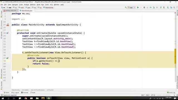Open the Event Log panel
This screenshot has width=178, height=100.
coord(171,92)
